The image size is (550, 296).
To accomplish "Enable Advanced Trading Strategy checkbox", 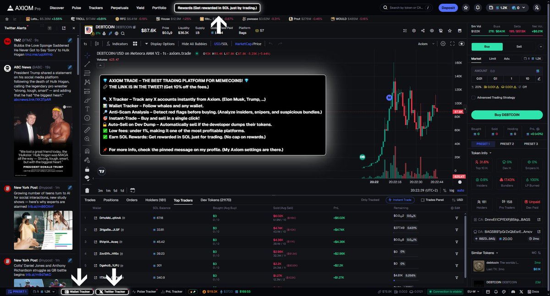I will (473, 97).
